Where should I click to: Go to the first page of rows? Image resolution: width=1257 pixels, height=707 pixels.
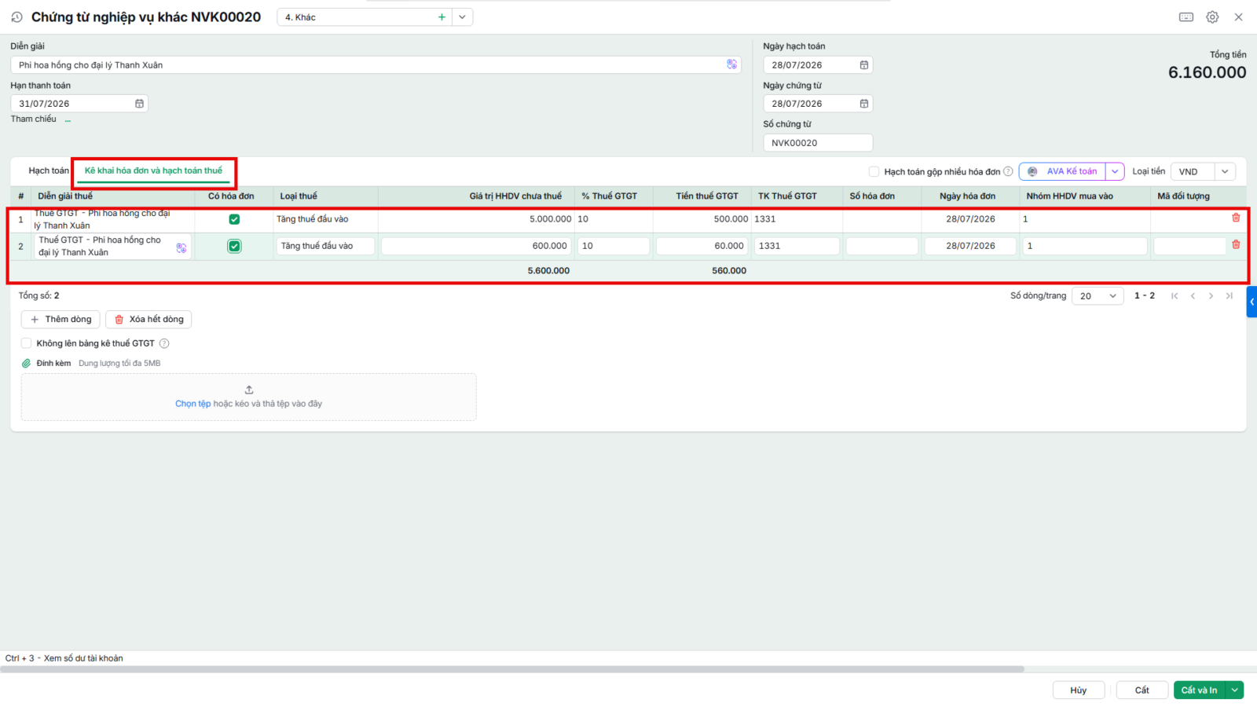point(1175,296)
